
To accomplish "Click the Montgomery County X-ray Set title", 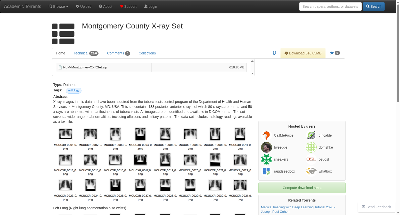I will 132,26.
